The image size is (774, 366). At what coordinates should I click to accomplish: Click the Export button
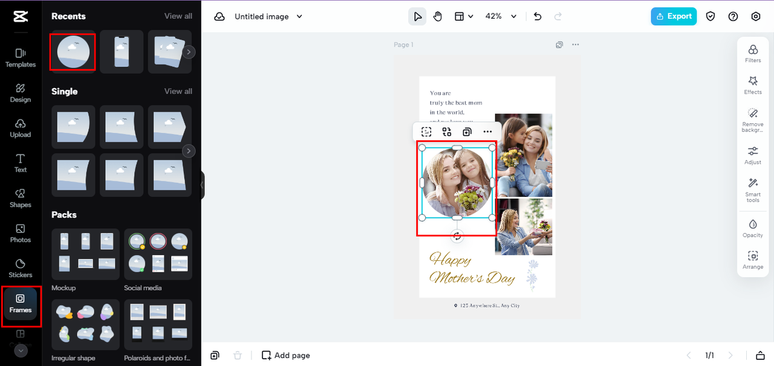coord(674,16)
